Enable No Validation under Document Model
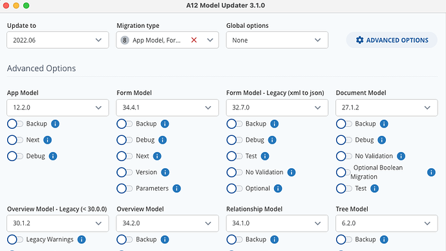Image resolution: width=446 pixels, height=251 pixels. [344, 157]
